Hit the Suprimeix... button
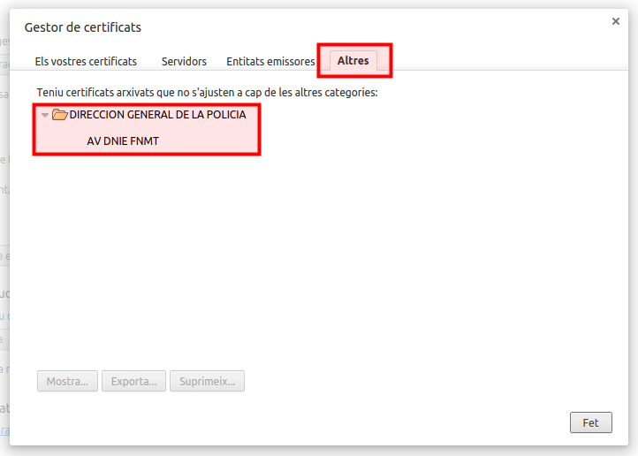Screen dimensions: 638x456 pos(207,382)
